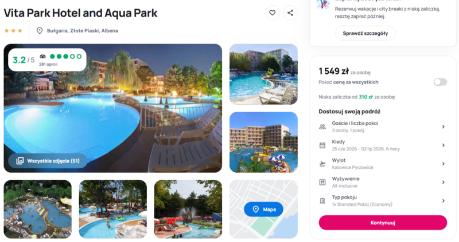Expand Goście i liczba pokoi chevron
The image size is (459, 242).
(x=443, y=126)
